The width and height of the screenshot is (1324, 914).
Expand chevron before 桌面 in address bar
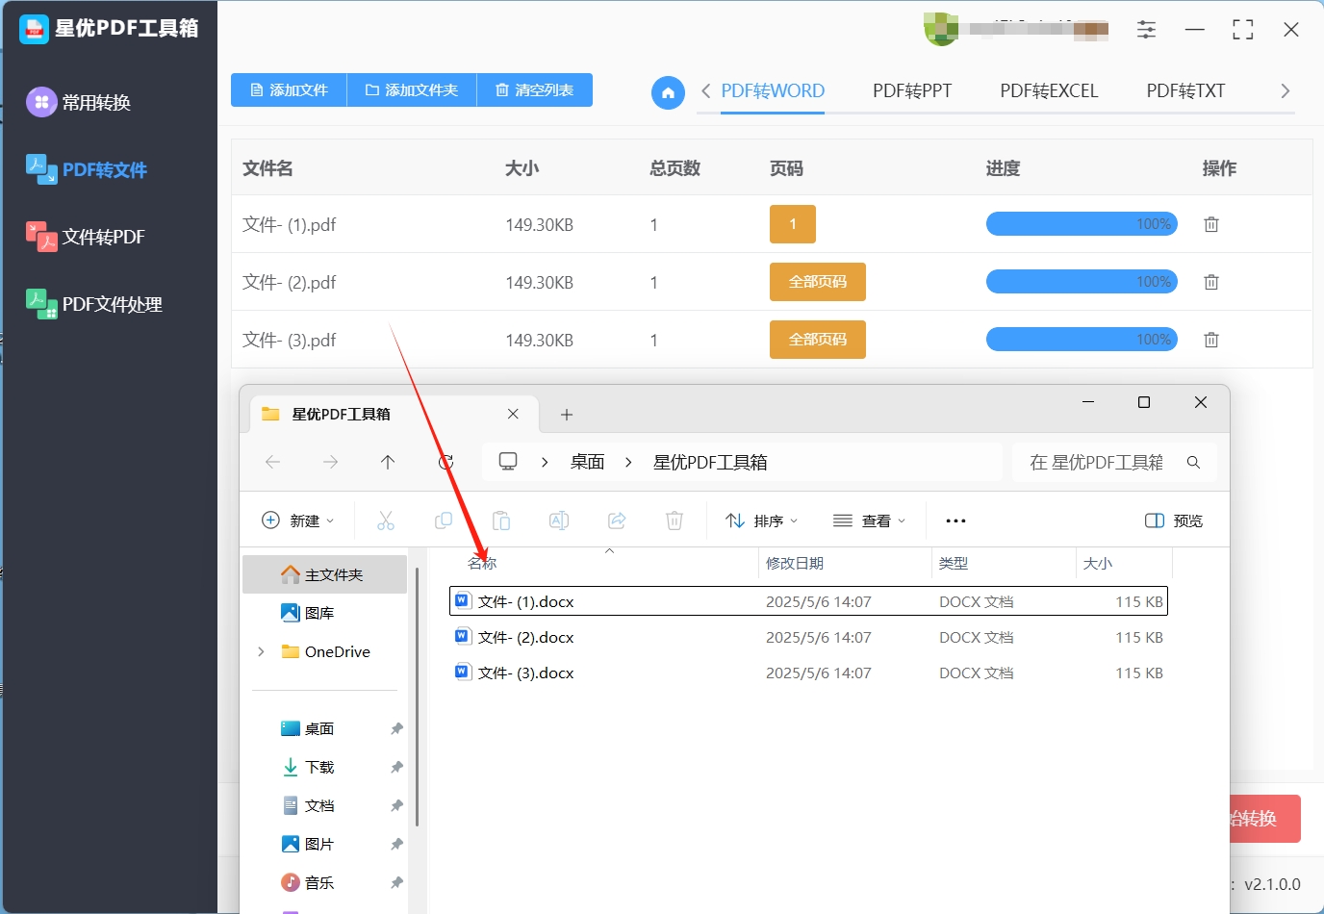[x=545, y=463]
